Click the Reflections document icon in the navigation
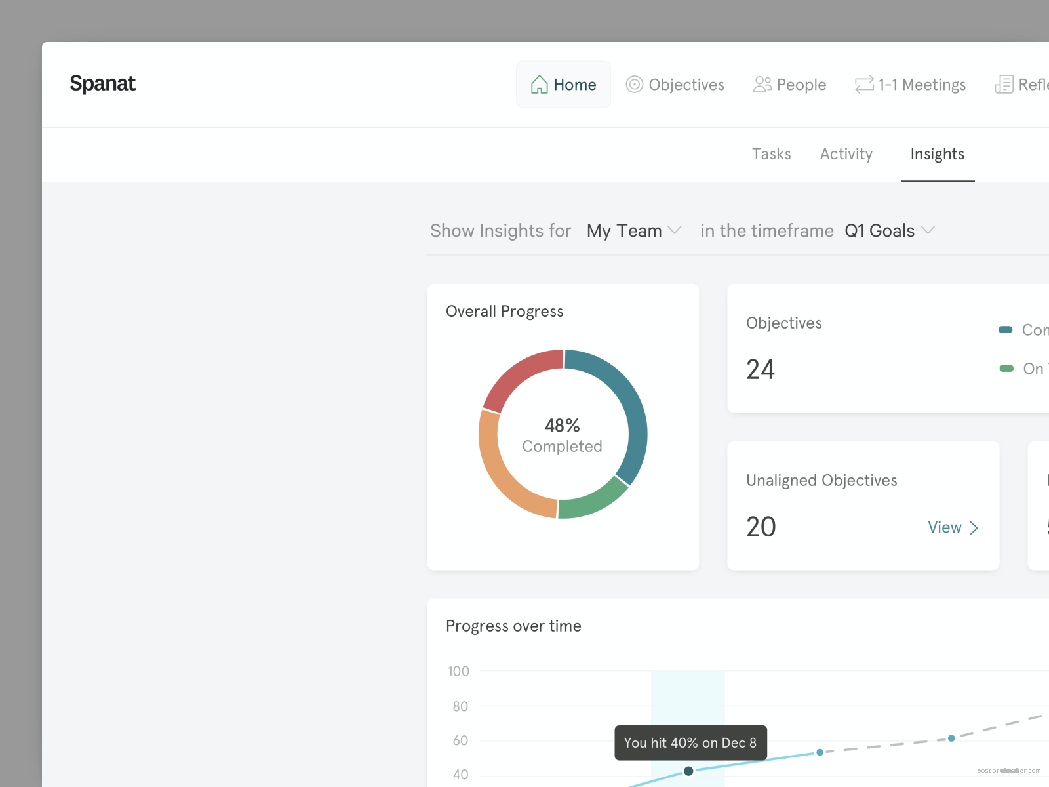The height and width of the screenshot is (787, 1049). (x=1004, y=84)
